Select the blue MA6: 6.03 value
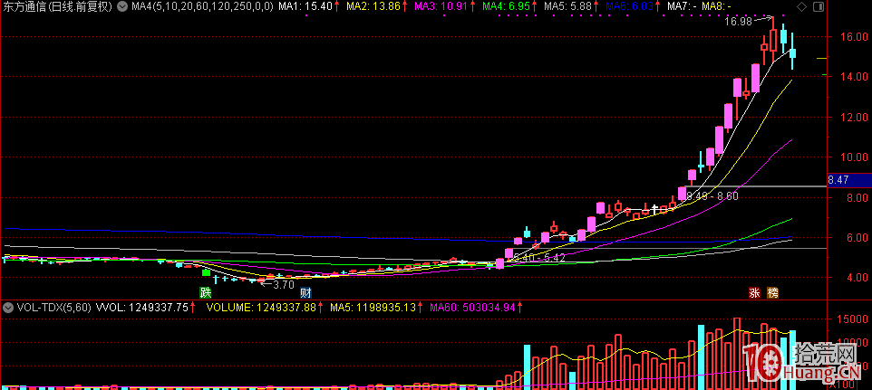This screenshot has height=390, width=872. (628, 6)
